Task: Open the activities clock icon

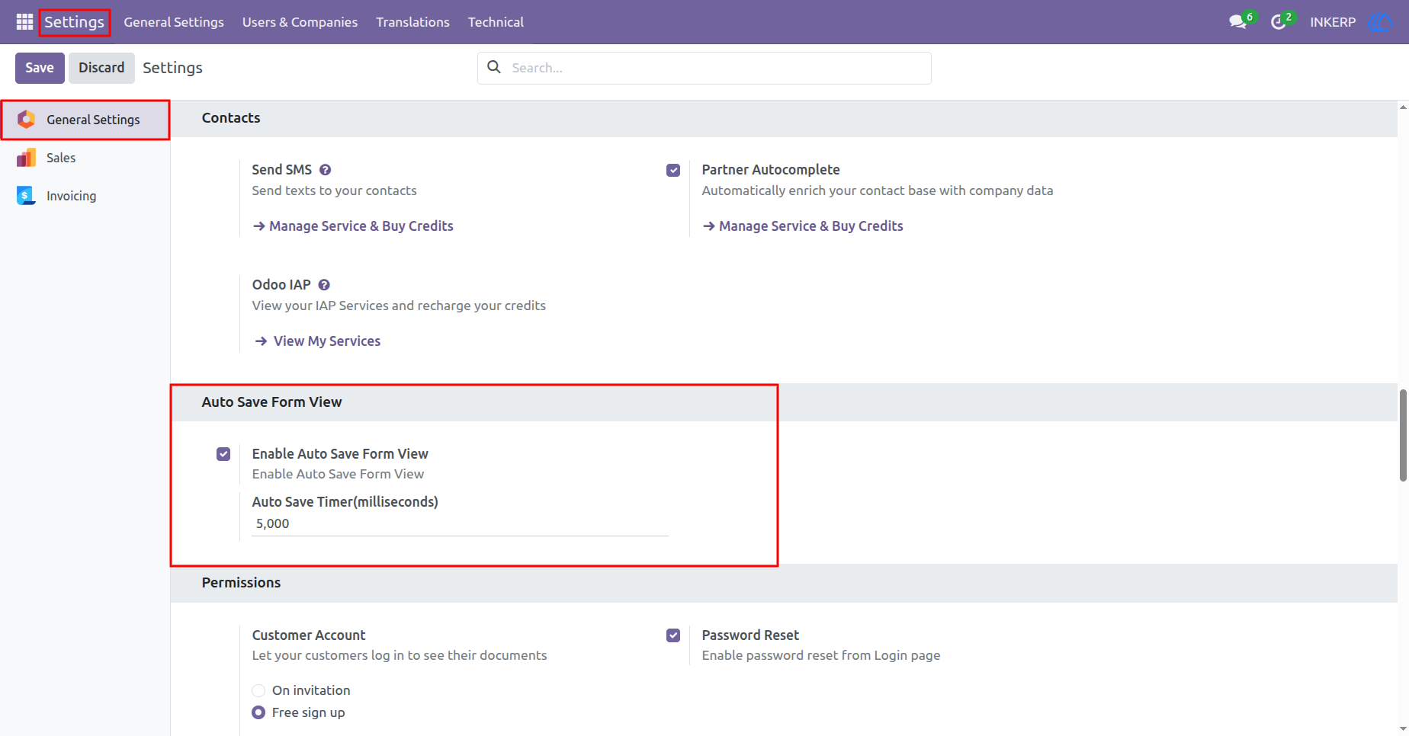Action: [x=1279, y=22]
